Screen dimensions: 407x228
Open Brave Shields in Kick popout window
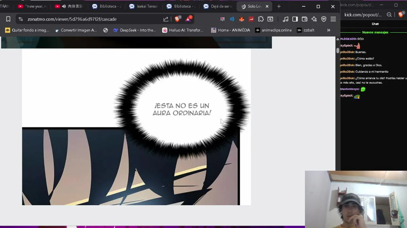[401, 15]
